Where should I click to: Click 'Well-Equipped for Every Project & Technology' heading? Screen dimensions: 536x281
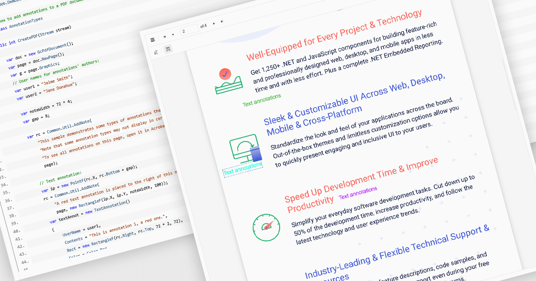click(x=334, y=35)
